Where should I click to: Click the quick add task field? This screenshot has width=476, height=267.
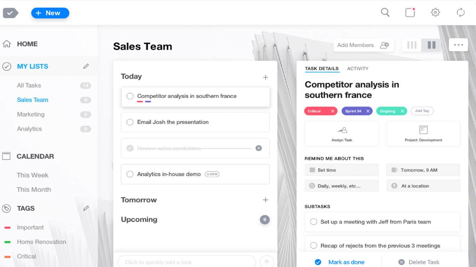tap(186, 262)
